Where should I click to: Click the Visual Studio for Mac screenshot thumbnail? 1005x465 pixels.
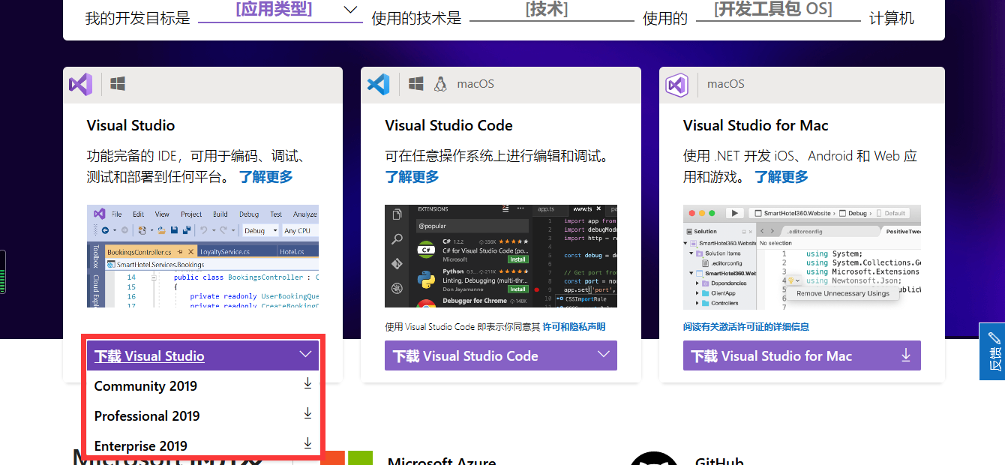[802, 257]
